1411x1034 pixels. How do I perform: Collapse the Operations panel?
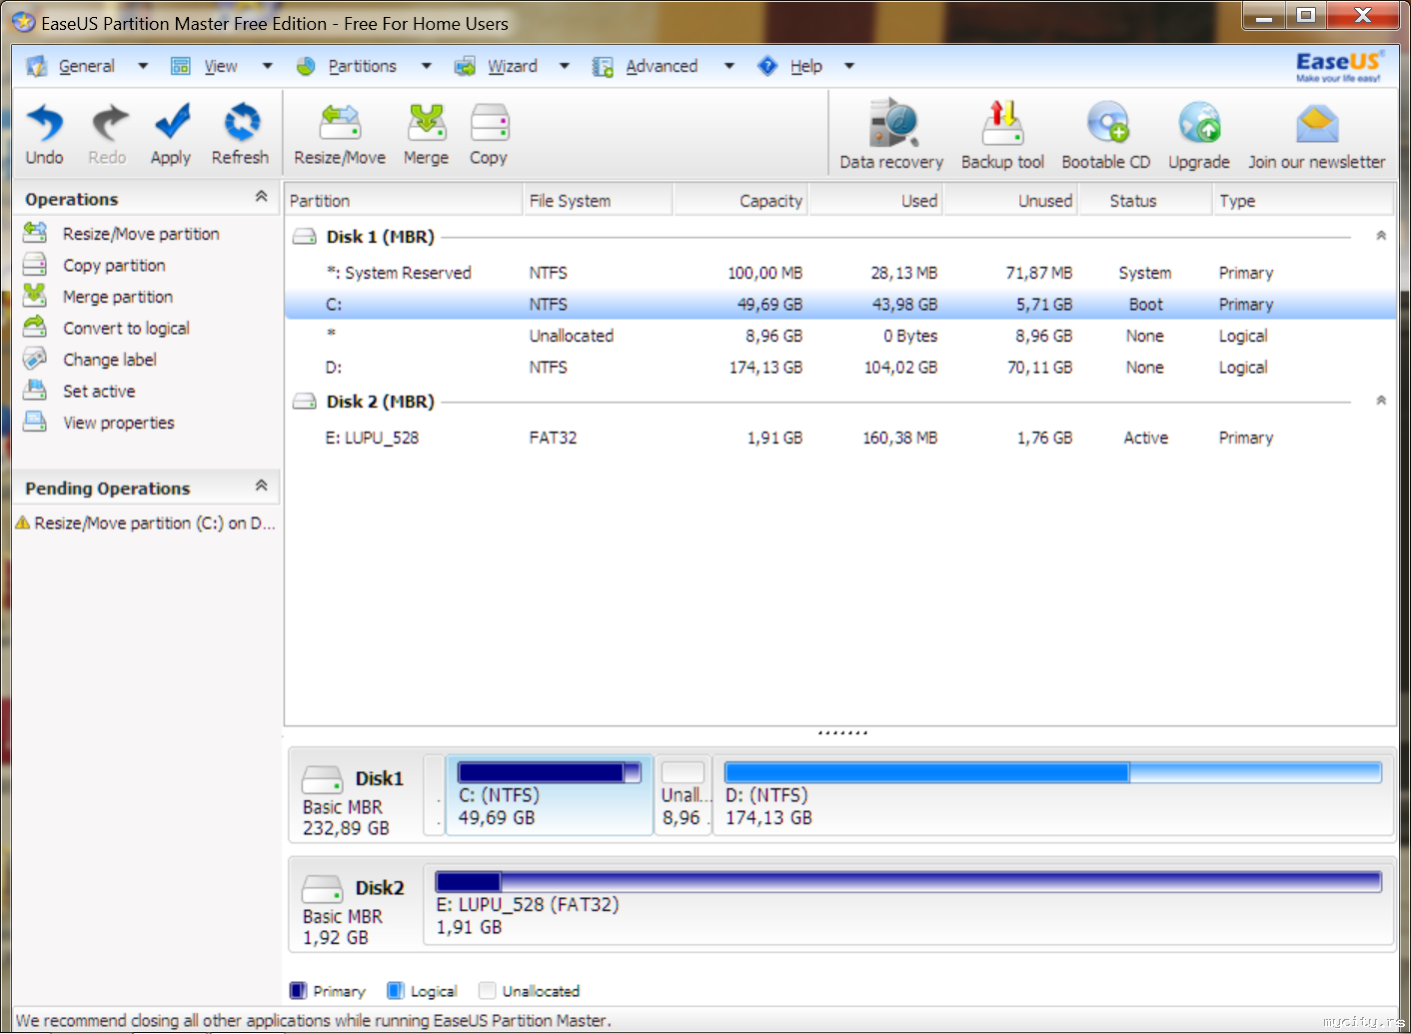point(262,197)
